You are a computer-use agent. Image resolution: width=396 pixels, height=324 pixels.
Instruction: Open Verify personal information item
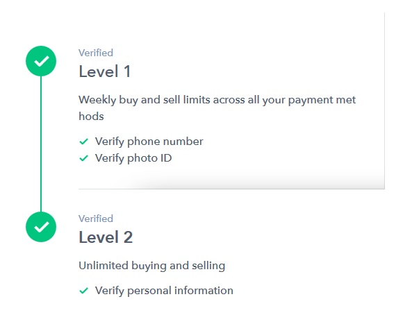click(x=164, y=291)
